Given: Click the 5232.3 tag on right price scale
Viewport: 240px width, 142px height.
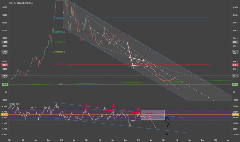Looking at the screenshot, I should point(235,52).
